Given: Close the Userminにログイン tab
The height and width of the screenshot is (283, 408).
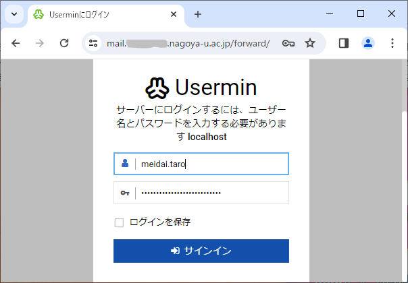Looking at the screenshot, I should coord(174,14).
